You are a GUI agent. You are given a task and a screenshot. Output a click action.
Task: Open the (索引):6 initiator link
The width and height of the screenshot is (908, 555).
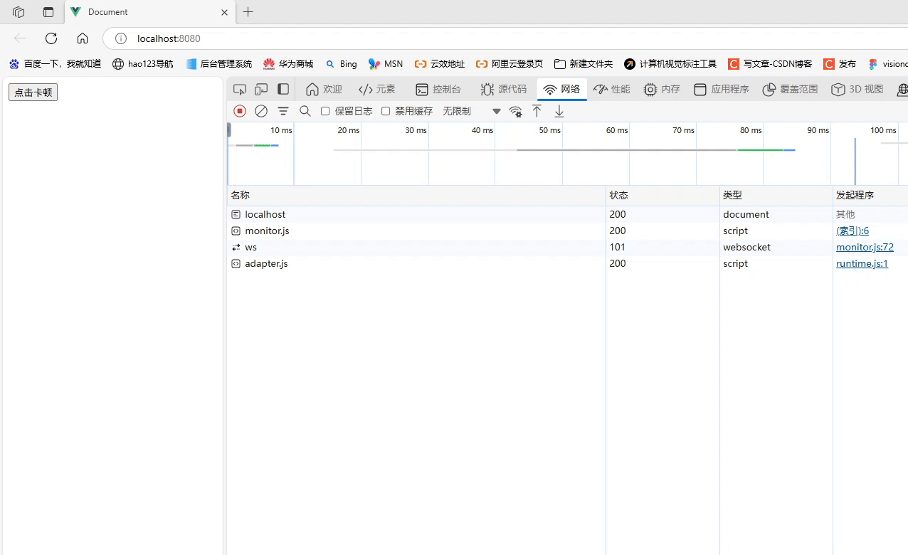pos(852,231)
